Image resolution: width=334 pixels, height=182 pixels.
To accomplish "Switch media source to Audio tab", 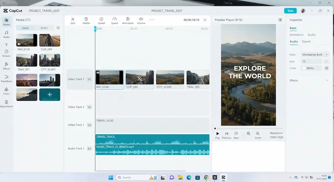I will [44, 28].
